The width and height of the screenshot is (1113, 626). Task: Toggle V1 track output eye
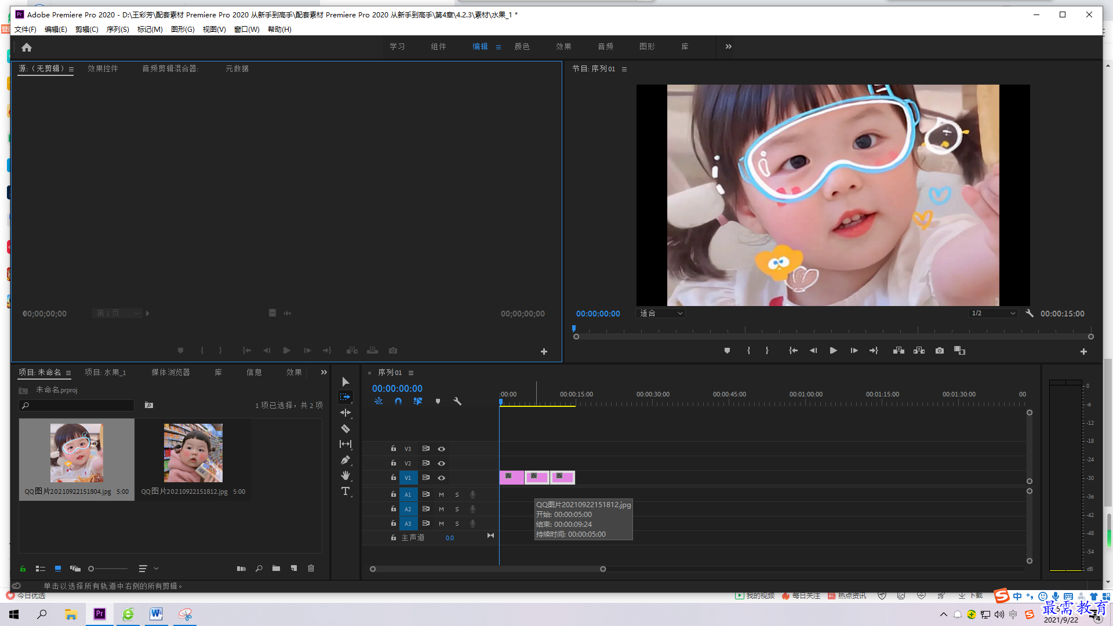441,478
